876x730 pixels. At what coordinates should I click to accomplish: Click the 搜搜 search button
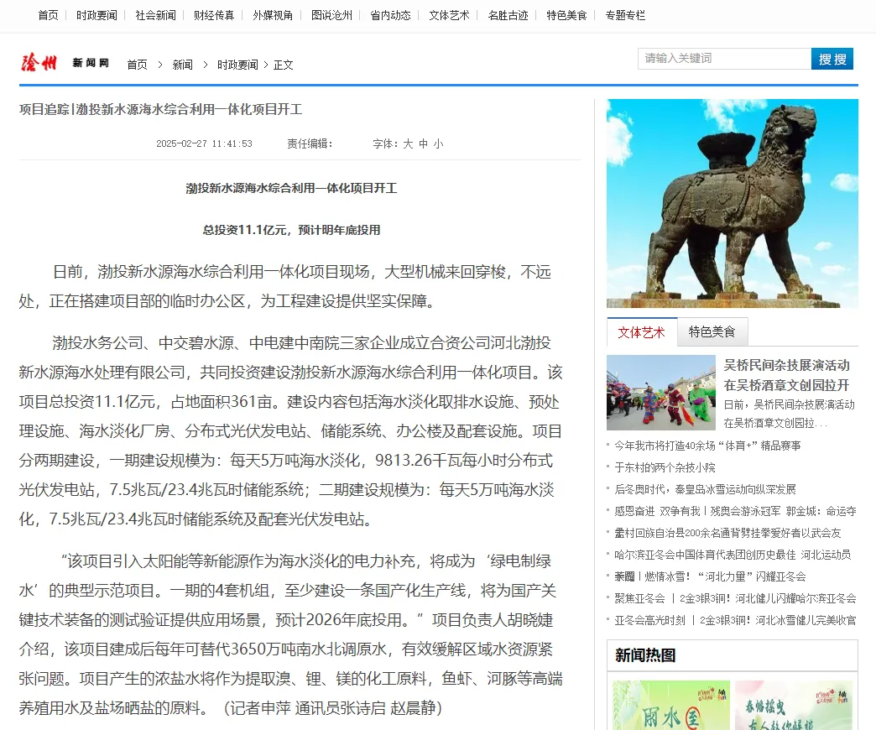[832, 59]
